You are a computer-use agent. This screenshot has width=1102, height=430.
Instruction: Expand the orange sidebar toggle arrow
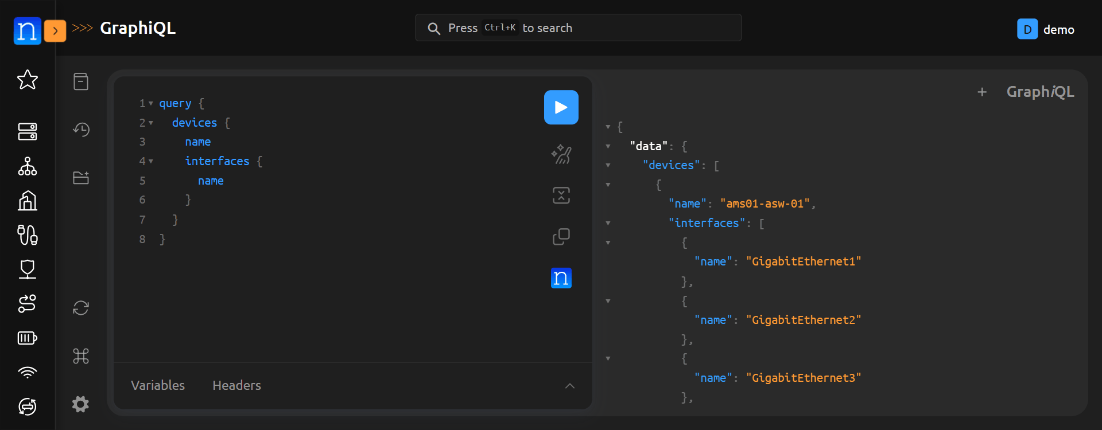click(55, 31)
